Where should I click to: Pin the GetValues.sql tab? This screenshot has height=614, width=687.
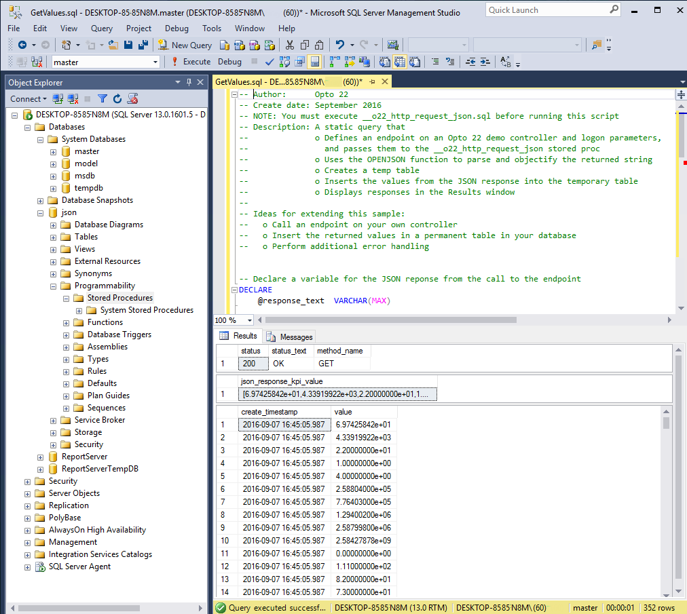coord(373,82)
